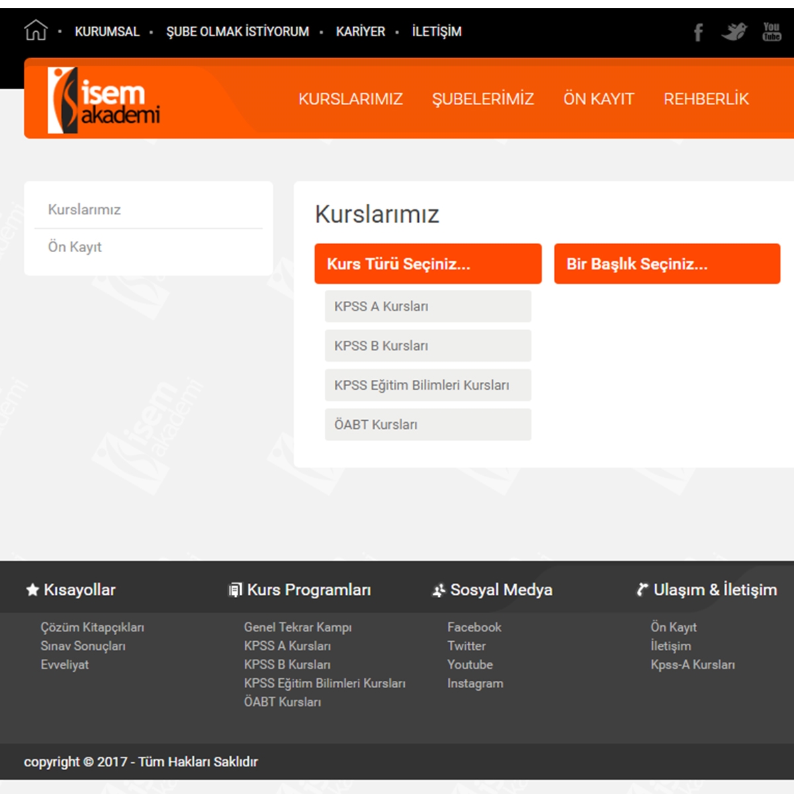Choose KPSS B Kursları from list
Screen dimensions: 794x794
[427, 346]
